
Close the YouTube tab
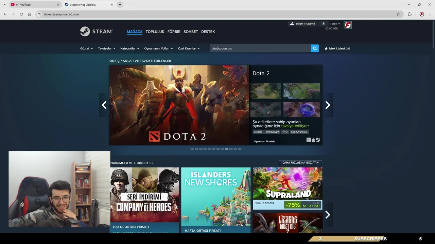click(x=58, y=4)
